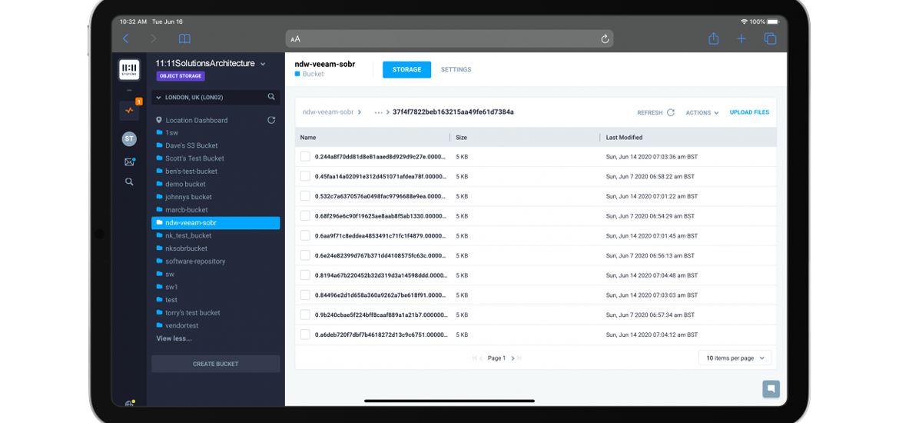The height and width of the screenshot is (423, 899).
Task: Select the 0.68f296e6c90f file checkbox
Action: coord(305,216)
